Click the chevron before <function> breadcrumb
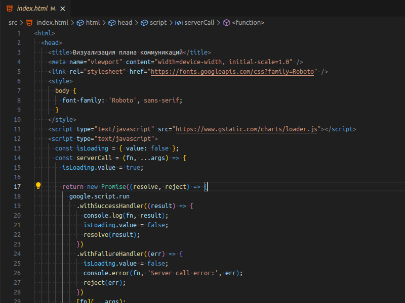The width and height of the screenshot is (405, 303). (219, 23)
